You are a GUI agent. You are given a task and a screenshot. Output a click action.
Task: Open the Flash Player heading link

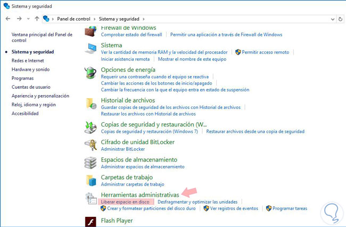[x=117, y=221]
